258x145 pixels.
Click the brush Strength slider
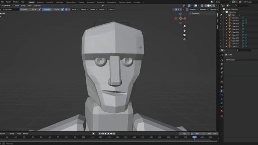[52, 10]
